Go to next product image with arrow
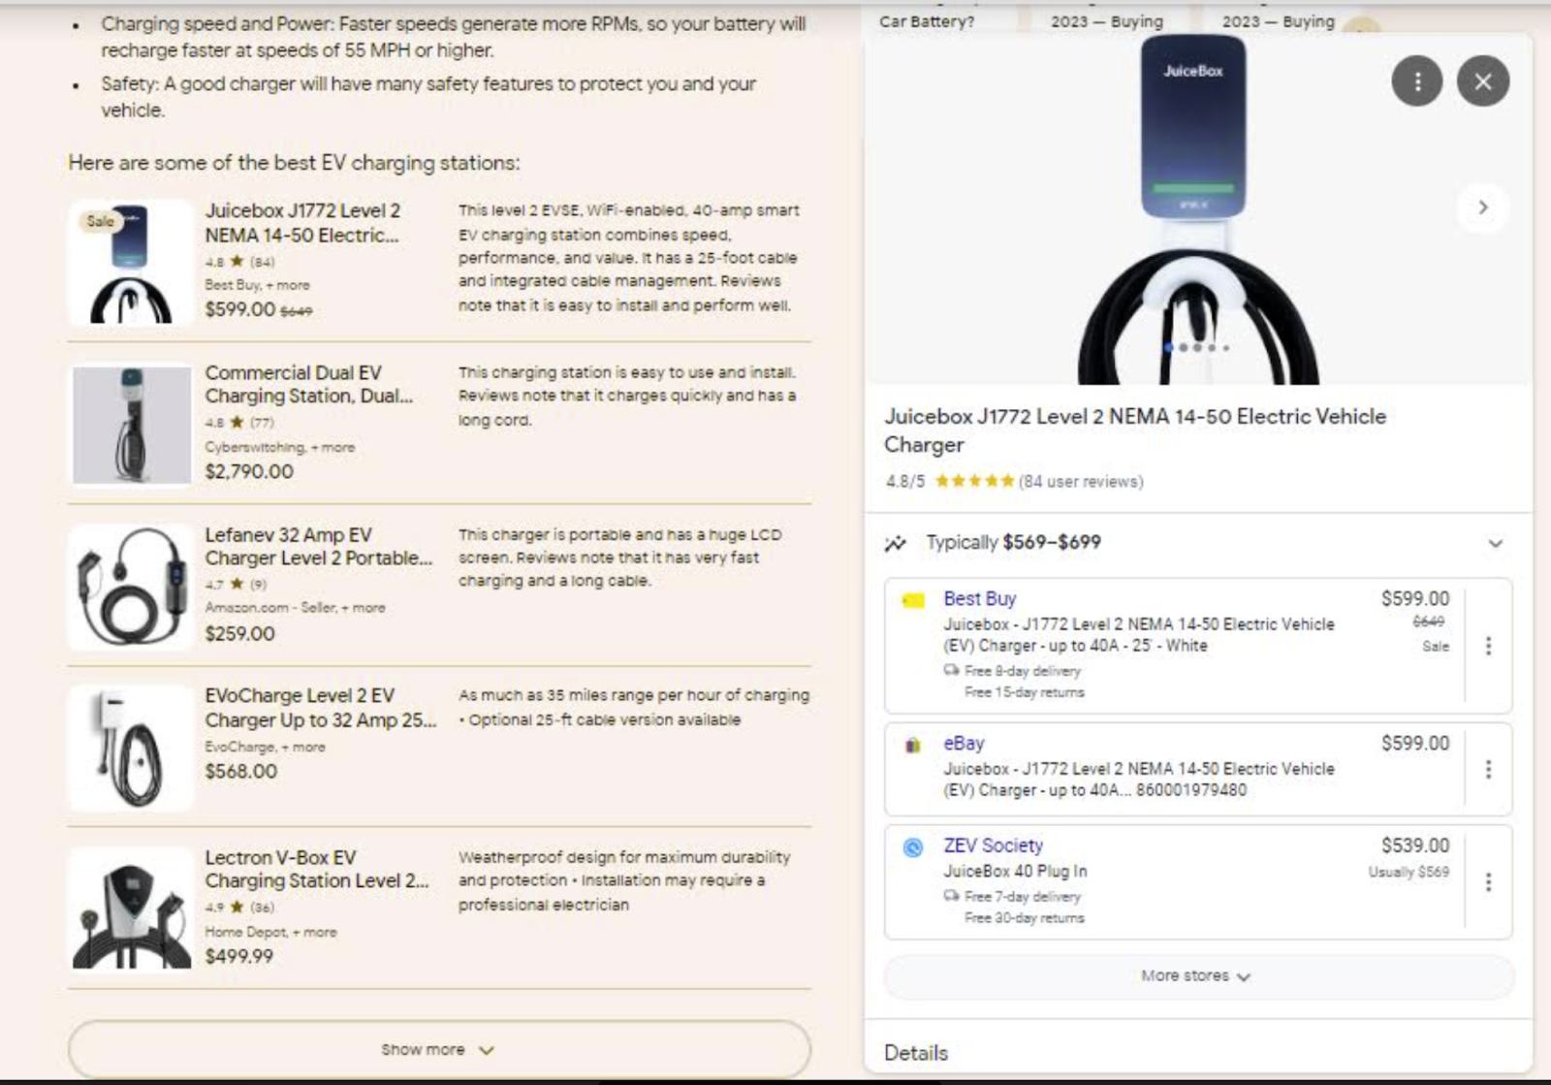1551x1085 pixels. [x=1482, y=207]
